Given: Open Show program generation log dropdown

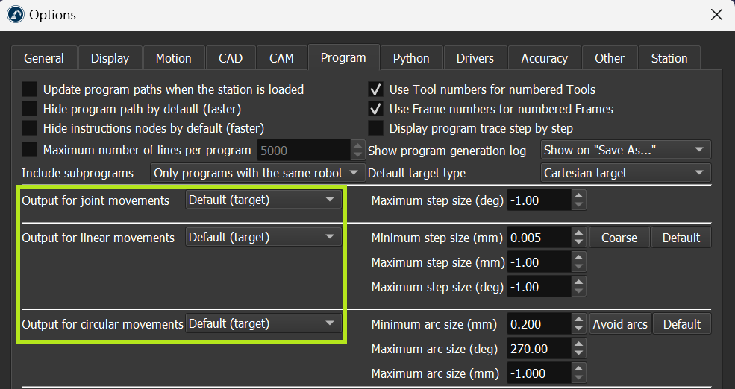Looking at the screenshot, I should pos(625,150).
